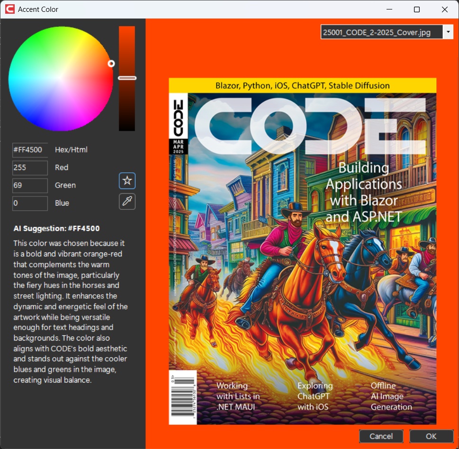Viewport: 459px width, 449px height.
Task: Close the Accent Color window
Action: 445,9
